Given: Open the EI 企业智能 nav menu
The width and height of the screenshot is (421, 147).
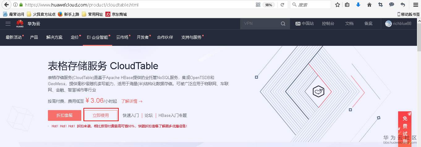Looking at the screenshot, I should [97, 37].
